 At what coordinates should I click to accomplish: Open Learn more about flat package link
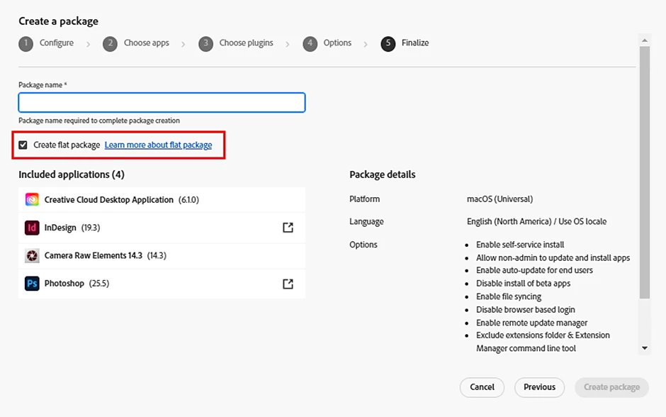(158, 145)
